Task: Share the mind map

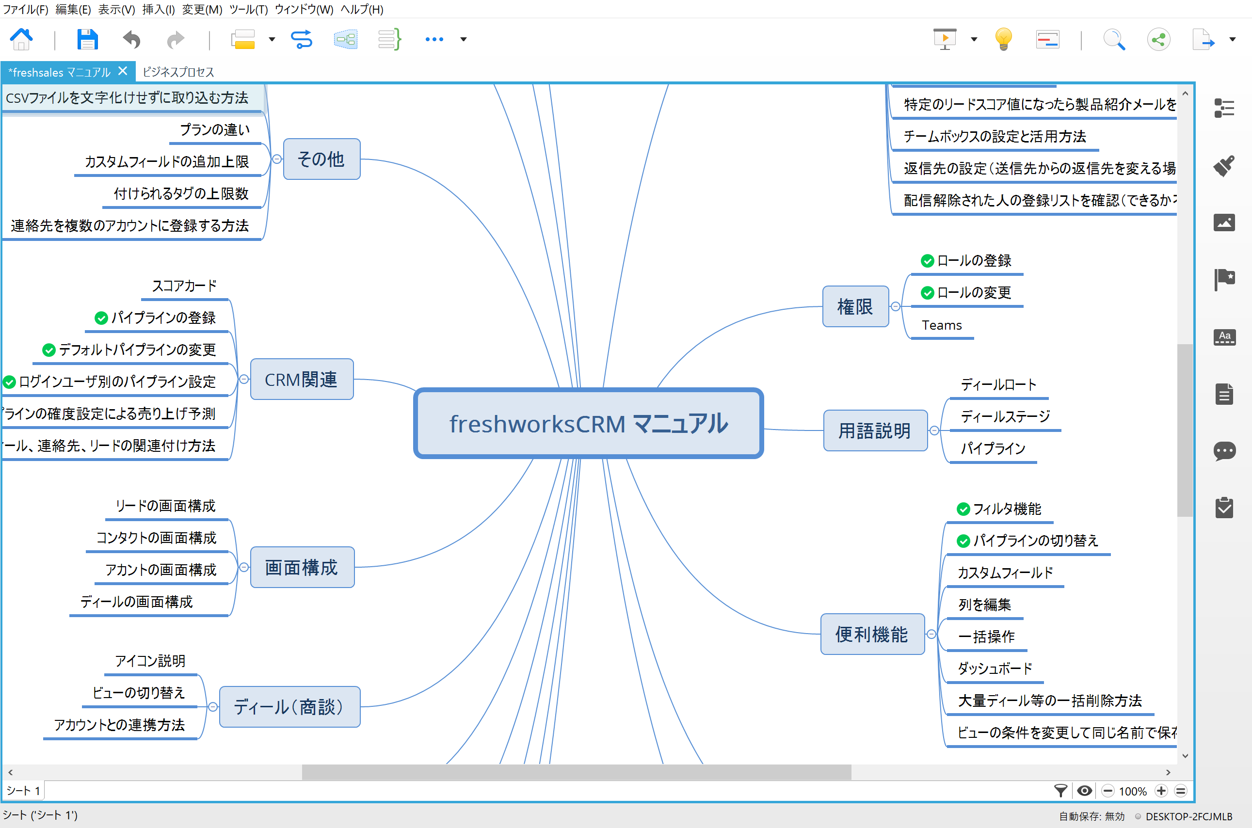Action: point(1158,39)
